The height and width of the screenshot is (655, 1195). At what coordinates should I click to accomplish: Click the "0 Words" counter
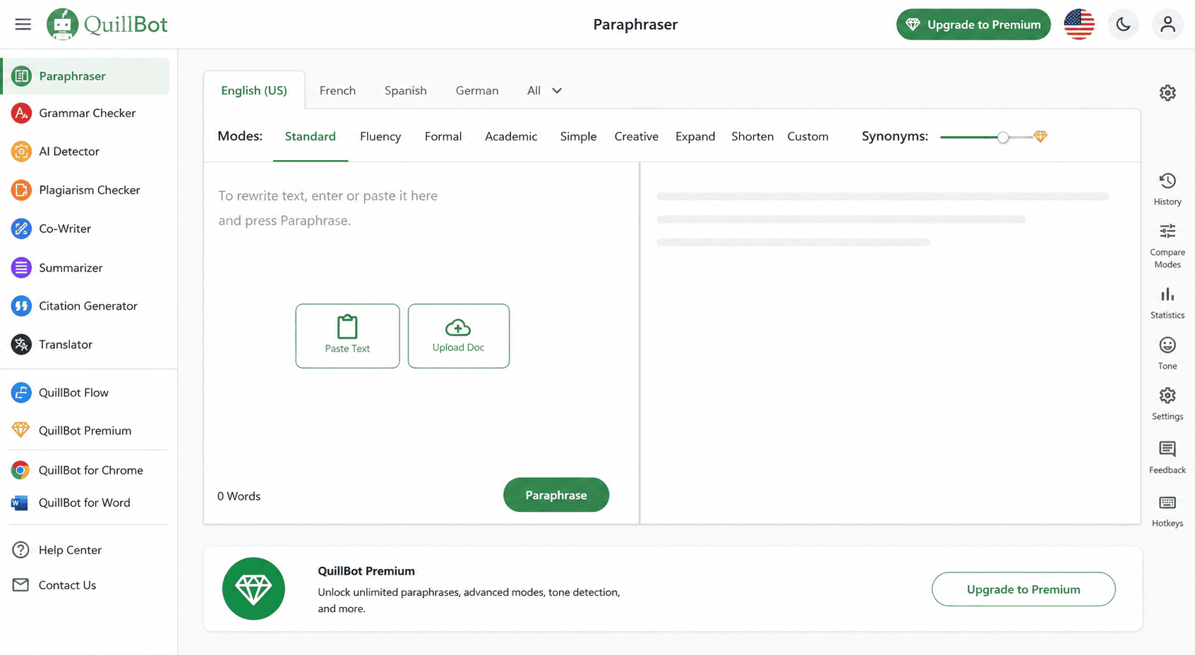[x=239, y=496]
